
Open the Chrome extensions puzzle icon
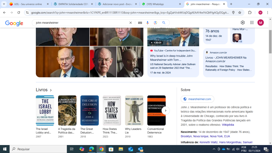tap(250, 12)
